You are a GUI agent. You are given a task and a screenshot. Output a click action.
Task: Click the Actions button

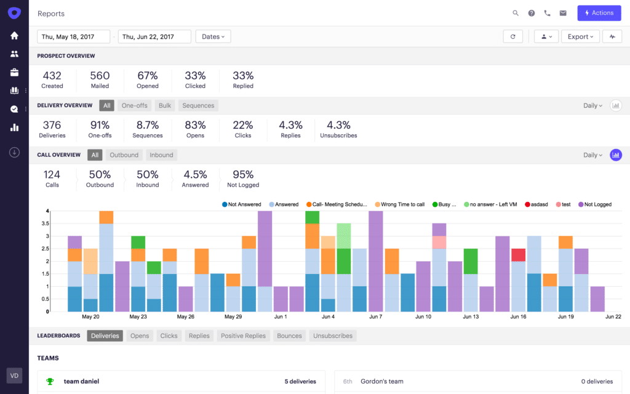click(x=599, y=12)
